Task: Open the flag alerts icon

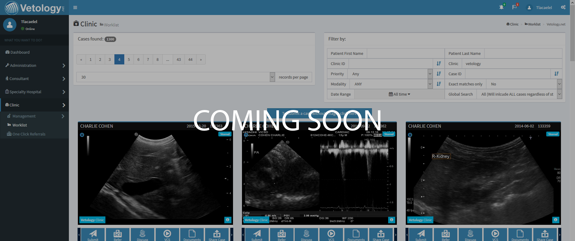Action: click(515, 7)
